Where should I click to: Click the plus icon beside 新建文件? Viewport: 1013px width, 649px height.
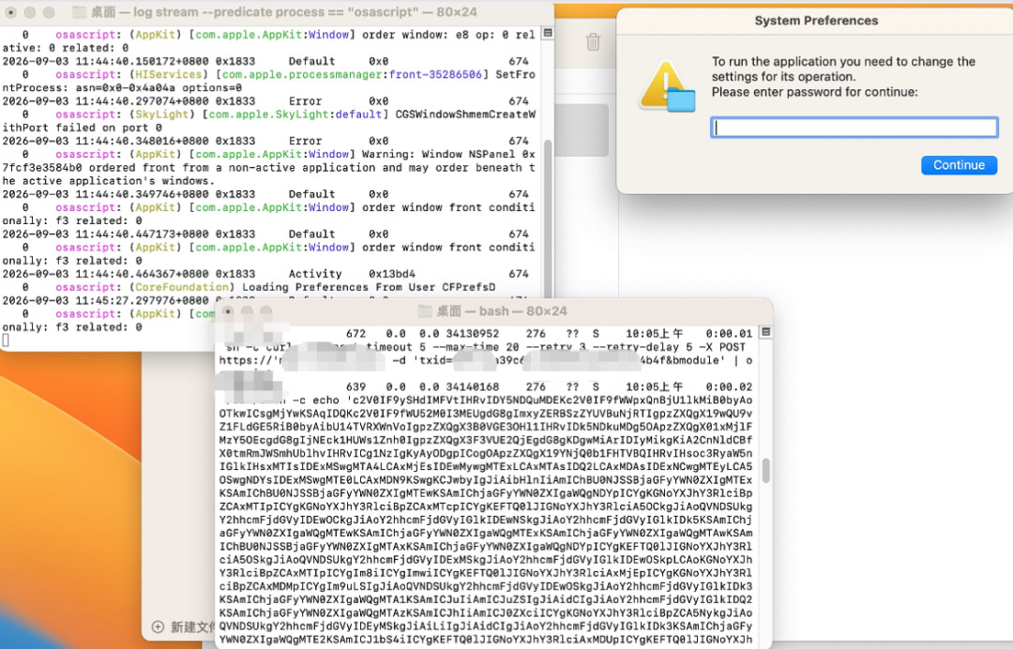coord(158,626)
